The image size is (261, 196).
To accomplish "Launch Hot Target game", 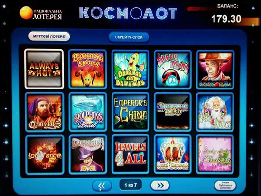I will pos(45,155).
